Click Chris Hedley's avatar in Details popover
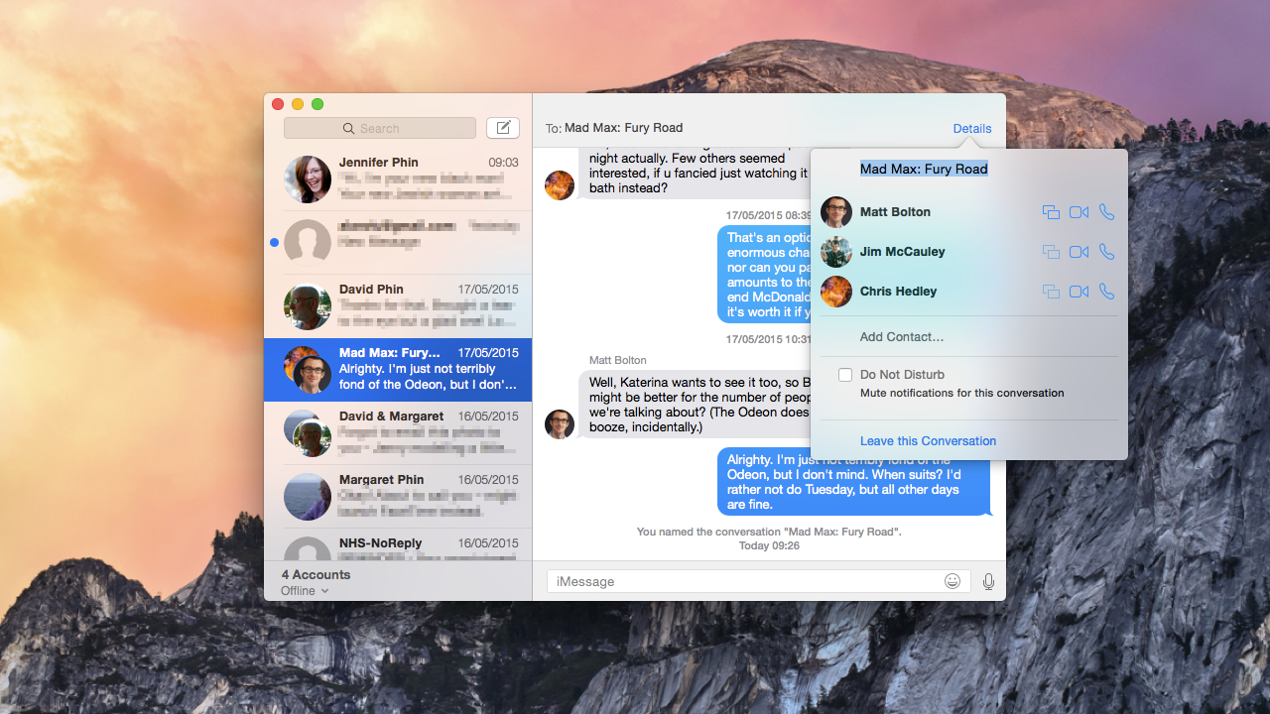 point(836,292)
